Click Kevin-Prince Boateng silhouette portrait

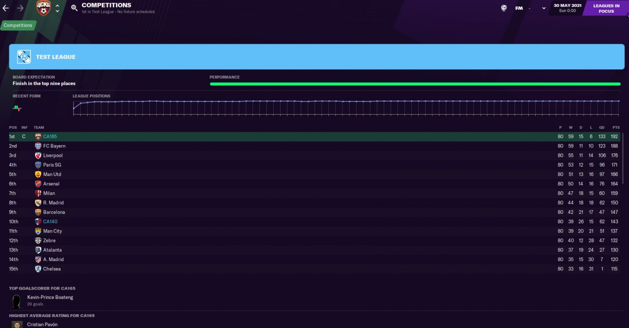17,301
